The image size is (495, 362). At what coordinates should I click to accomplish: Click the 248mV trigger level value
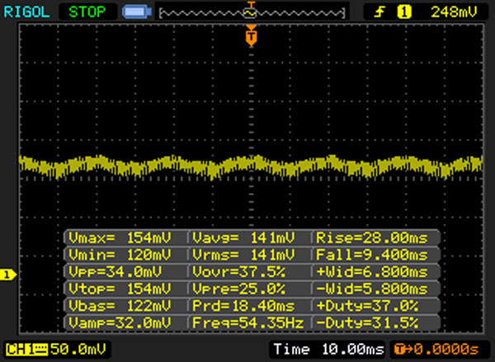[454, 12]
